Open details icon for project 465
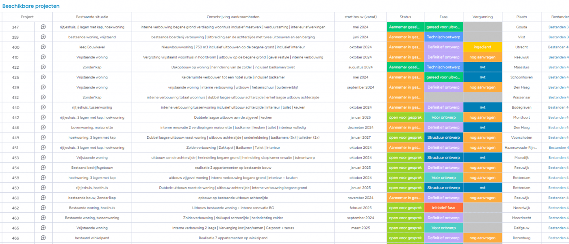This screenshot has width=569, height=244. click(x=43, y=228)
